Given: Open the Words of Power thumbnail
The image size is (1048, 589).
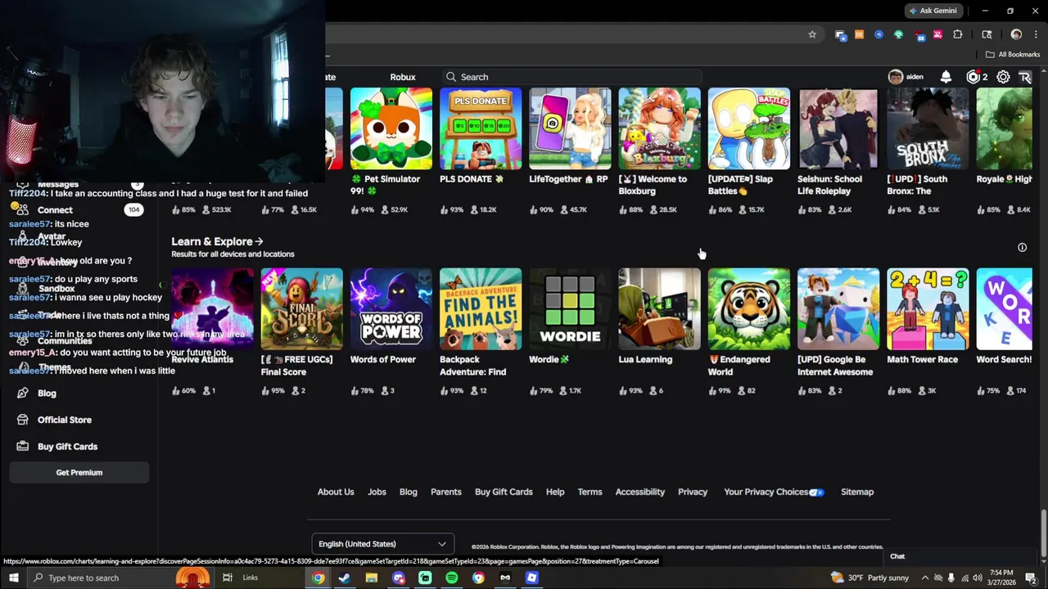Looking at the screenshot, I should [x=391, y=309].
